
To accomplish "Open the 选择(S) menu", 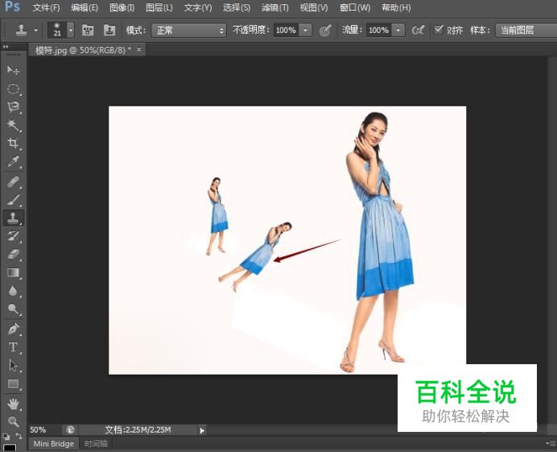I will (236, 7).
